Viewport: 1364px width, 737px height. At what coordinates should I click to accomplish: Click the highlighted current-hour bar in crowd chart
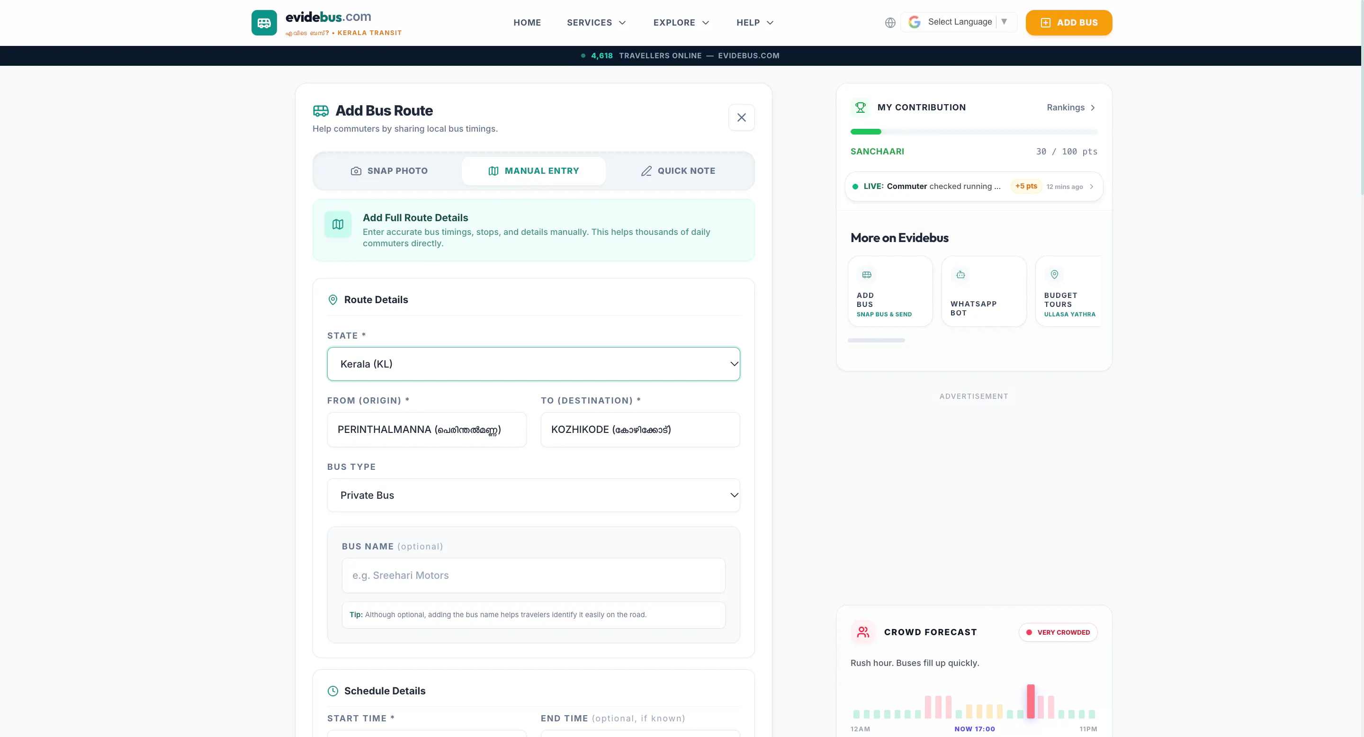click(x=1030, y=701)
